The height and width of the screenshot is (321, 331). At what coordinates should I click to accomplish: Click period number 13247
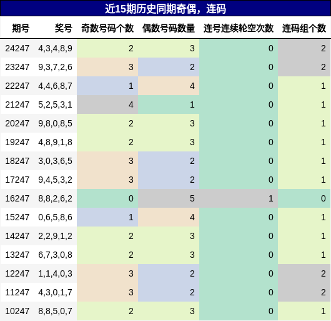pyautogui.click(x=17, y=255)
